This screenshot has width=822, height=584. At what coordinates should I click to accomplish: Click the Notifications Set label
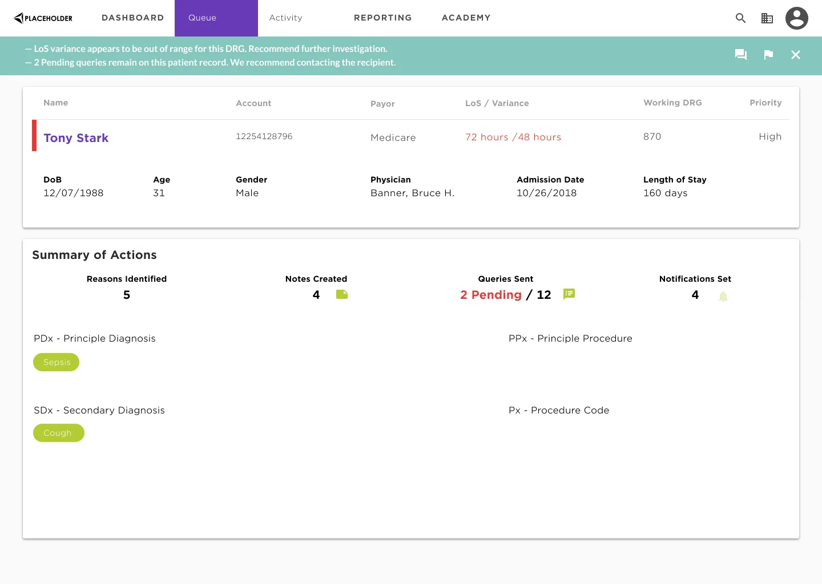695,279
